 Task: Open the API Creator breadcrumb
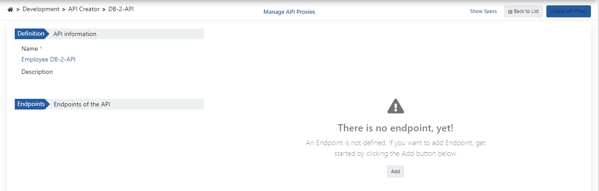(84, 9)
